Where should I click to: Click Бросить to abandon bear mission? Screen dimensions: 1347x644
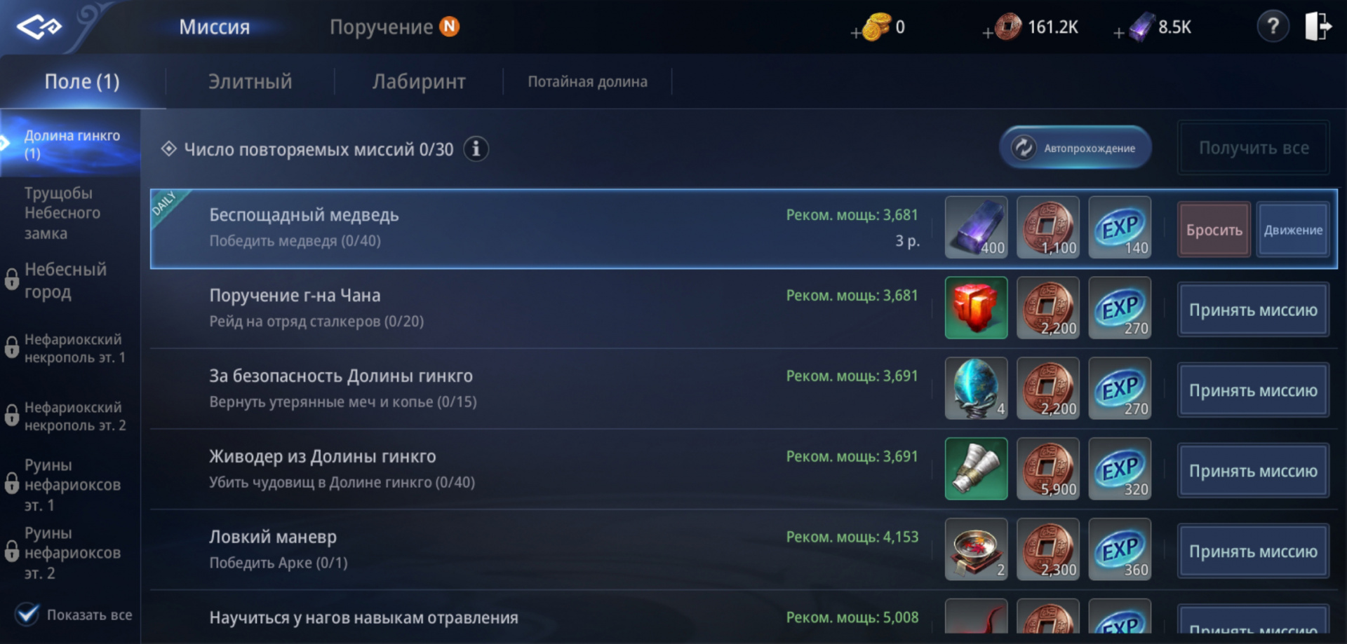tap(1214, 230)
